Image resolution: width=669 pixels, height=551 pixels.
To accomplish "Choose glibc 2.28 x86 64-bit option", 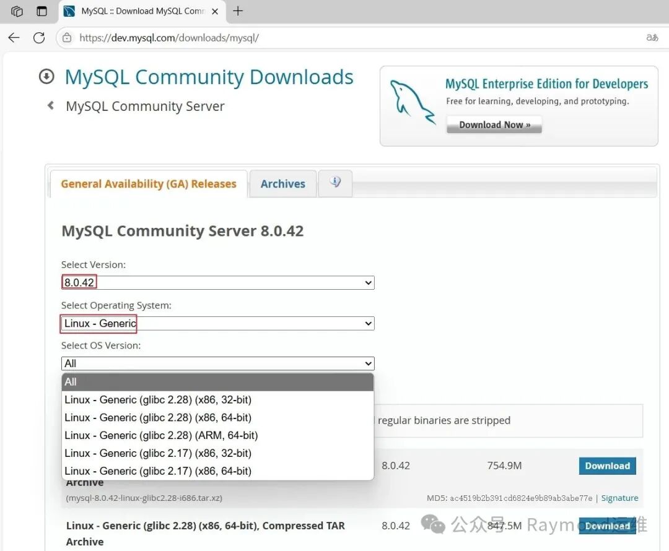I will pyautogui.click(x=217, y=417).
